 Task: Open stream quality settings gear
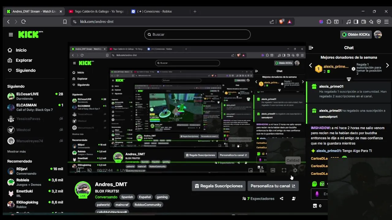(x=295, y=170)
